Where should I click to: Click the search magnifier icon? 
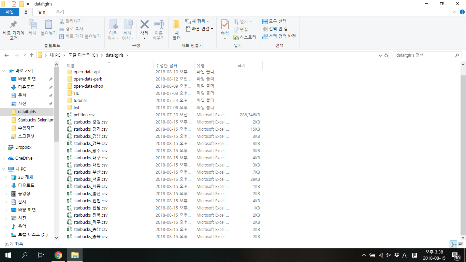[x=457, y=55]
